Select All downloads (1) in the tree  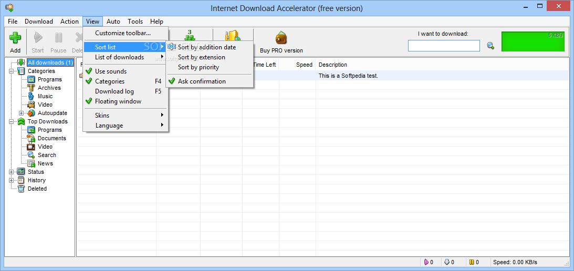click(x=50, y=62)
